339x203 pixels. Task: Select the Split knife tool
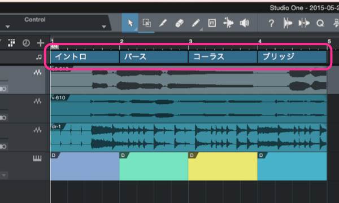pyautogui.click(x=163, y=23)
